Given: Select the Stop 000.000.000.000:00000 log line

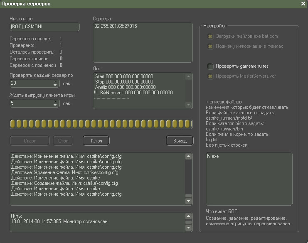Looking at the screenshot, I should 124,82.
